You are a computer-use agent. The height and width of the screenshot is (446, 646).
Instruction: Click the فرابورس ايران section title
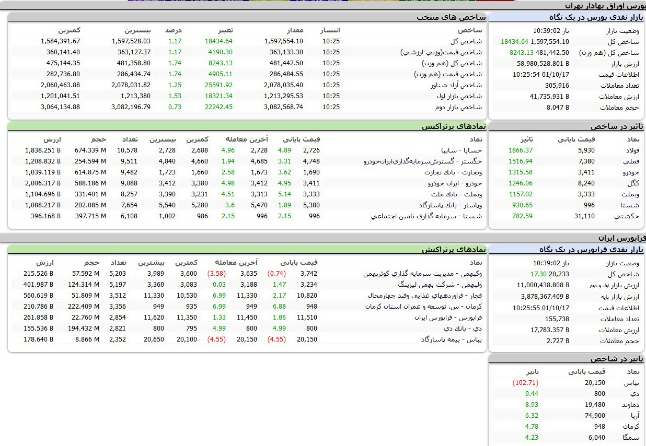622,238
